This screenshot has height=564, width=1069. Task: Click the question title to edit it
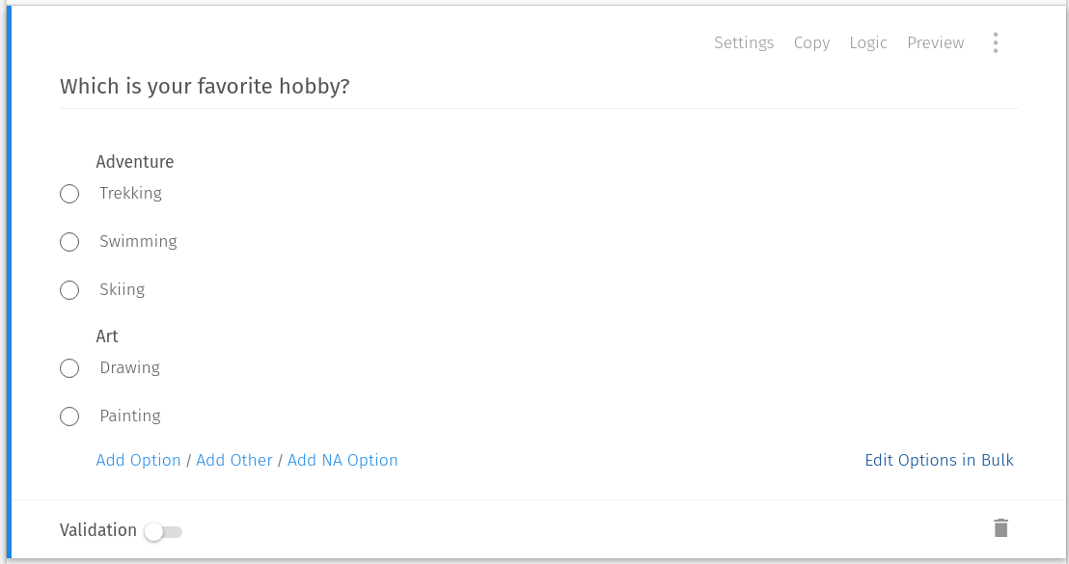pos(205,86)
